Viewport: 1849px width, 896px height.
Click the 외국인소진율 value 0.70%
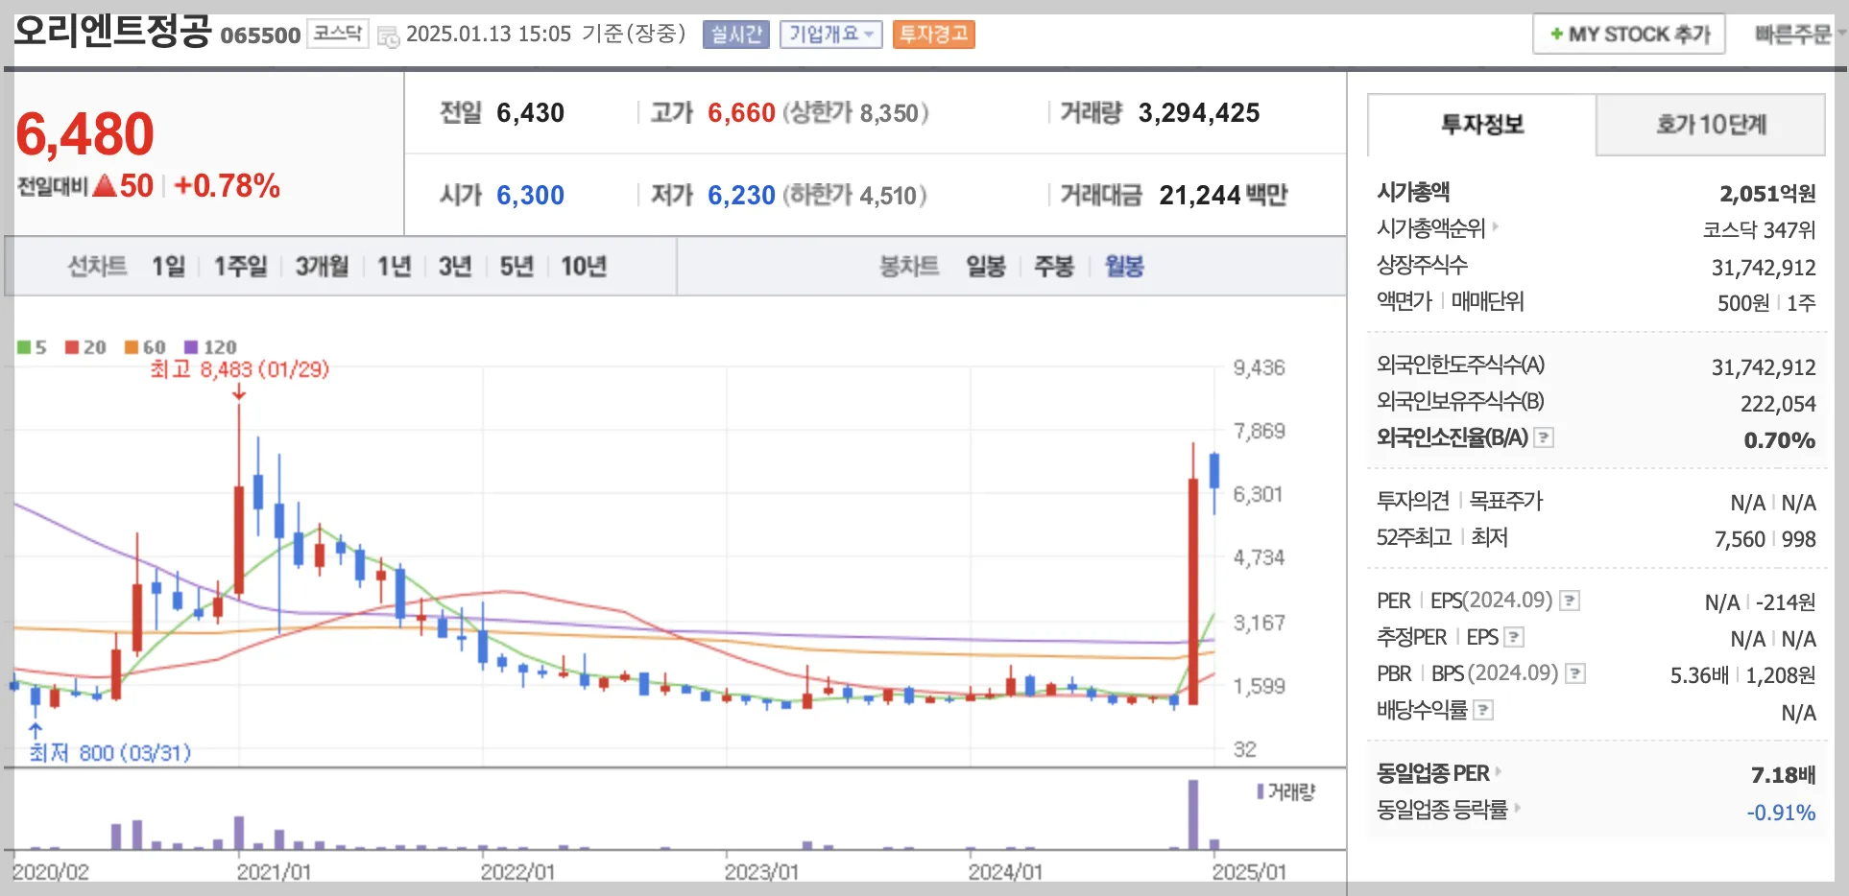pyautogui.click(x=1780, y=440)
